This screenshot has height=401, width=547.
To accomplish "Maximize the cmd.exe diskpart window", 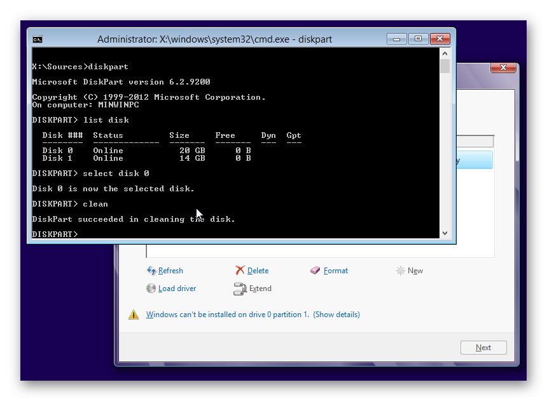I will tap(418, 39).
